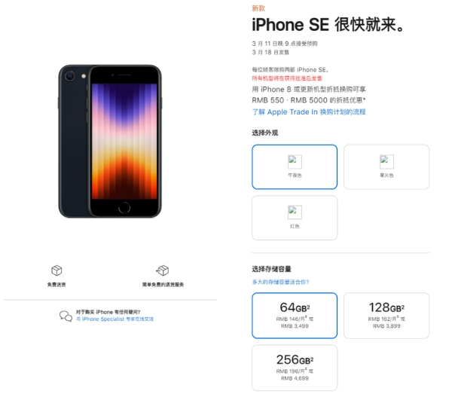Click the 免费送货 label text

pos(56,285)
